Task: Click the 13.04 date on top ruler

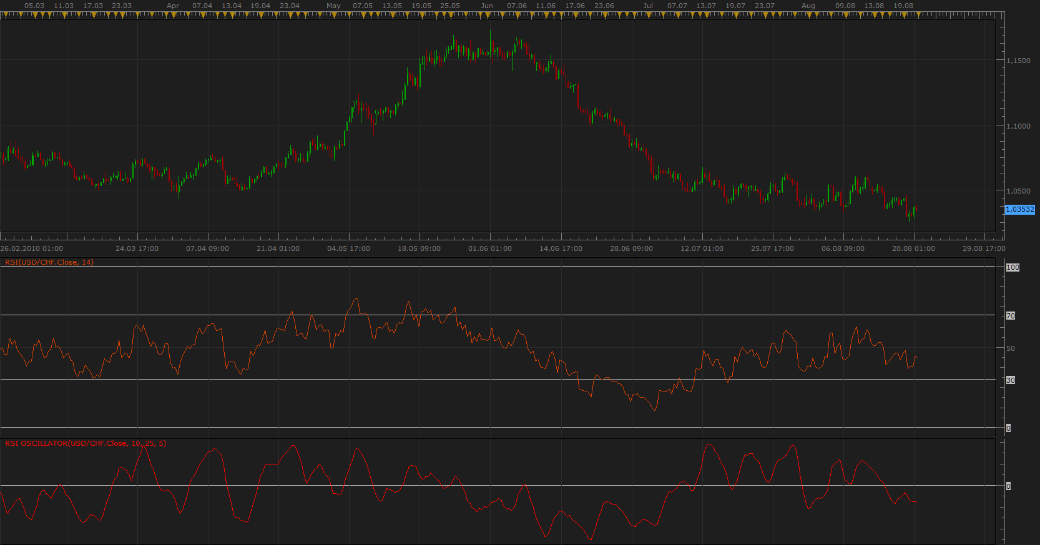Action: click(232, 6)
